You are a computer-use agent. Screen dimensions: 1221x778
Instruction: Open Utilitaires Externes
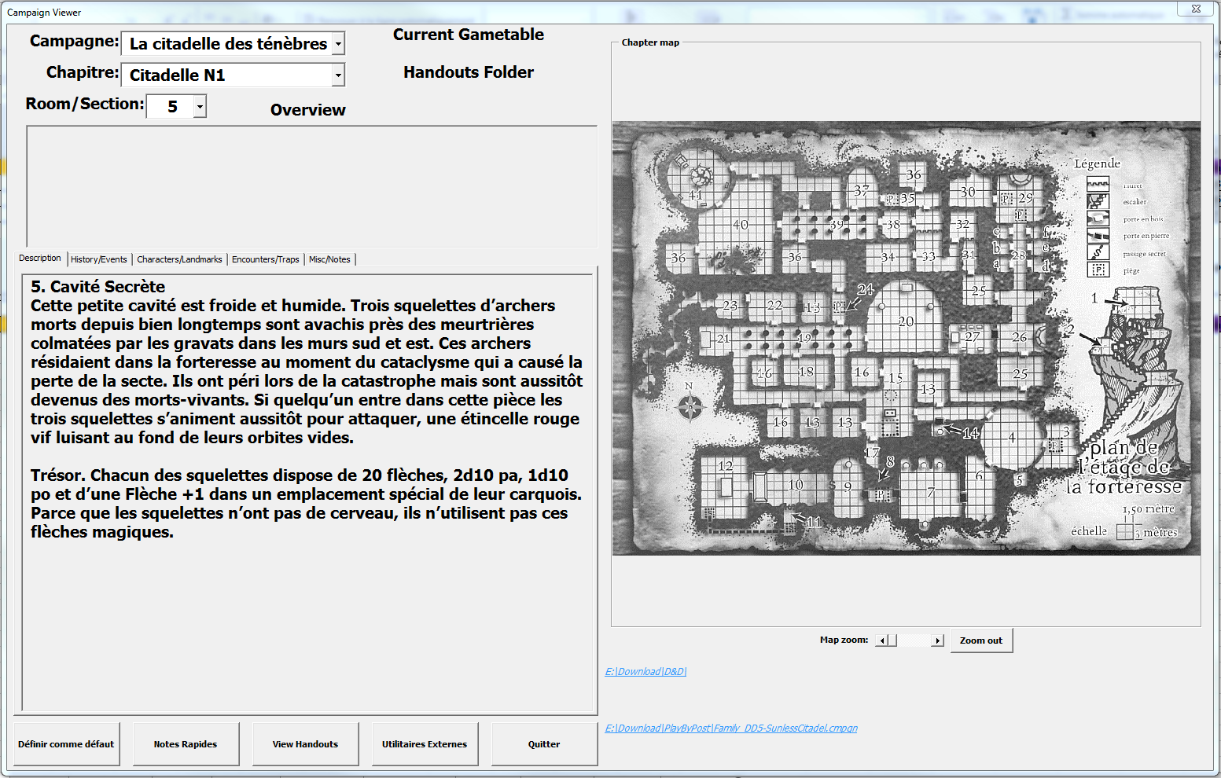tap(425, 744)
